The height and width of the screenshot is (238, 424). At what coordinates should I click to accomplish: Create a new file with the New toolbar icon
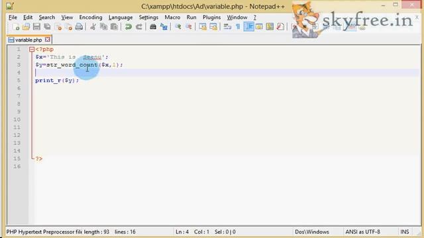coord(16,26)
